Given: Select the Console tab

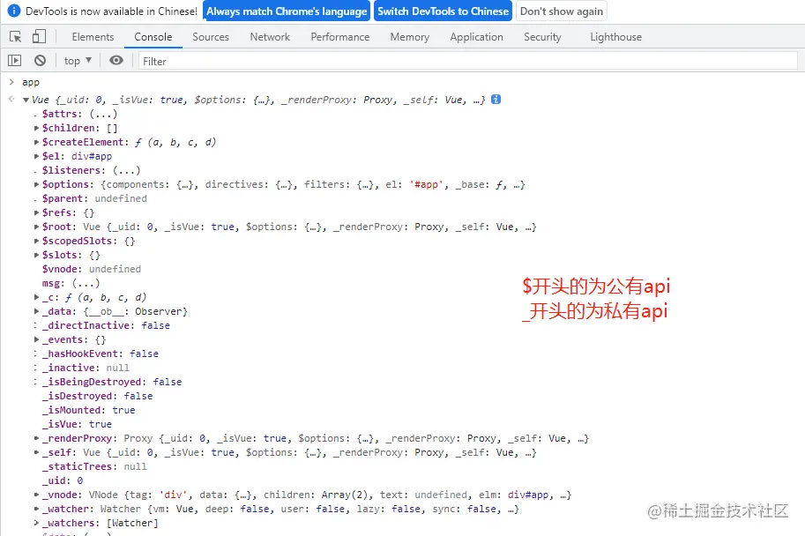Looking at the screenshot, I should pyautogui.click(x=153, y=37).
